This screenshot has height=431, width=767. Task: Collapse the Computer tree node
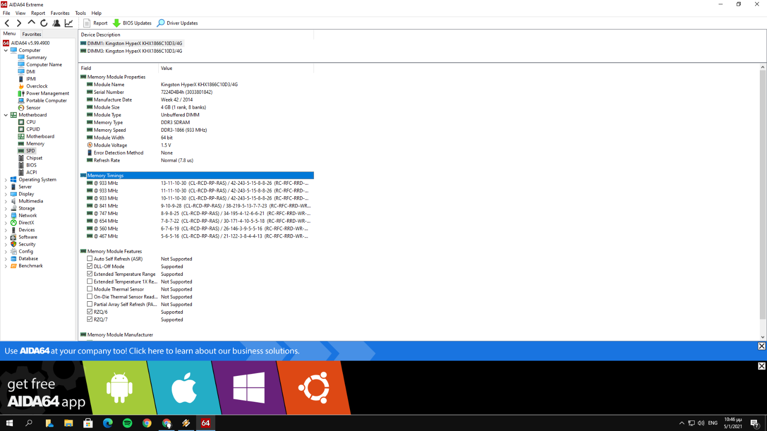tap(6, 50)
